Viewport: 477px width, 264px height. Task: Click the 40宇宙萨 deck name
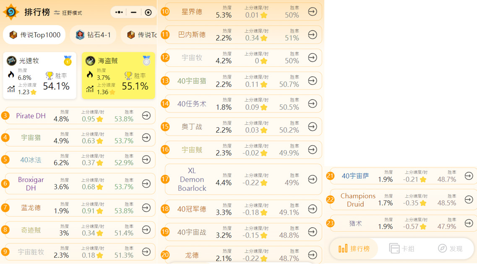[355, 176]
